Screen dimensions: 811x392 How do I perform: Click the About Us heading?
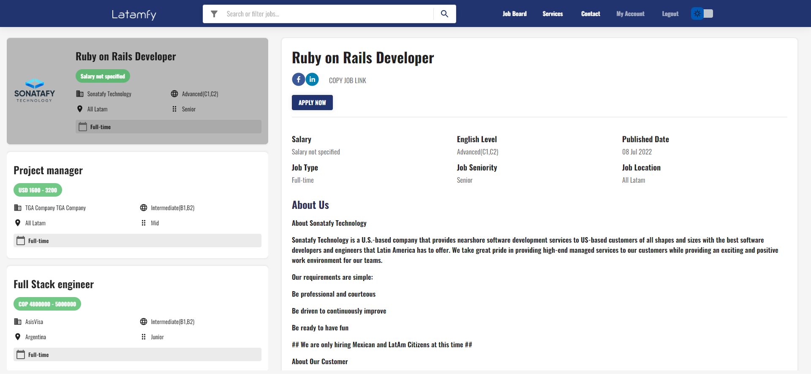tap(310, 205)
